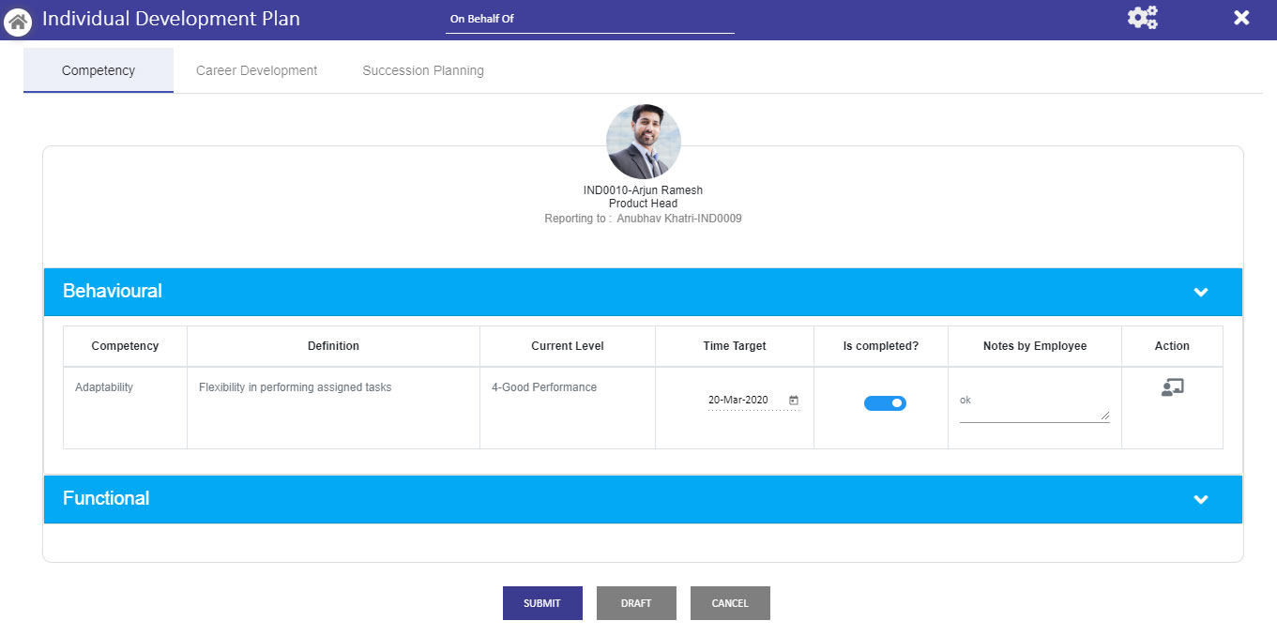Click the Anubhav Khatri reporting manager name
The image size is (1277, 636).
coord(678,218)
